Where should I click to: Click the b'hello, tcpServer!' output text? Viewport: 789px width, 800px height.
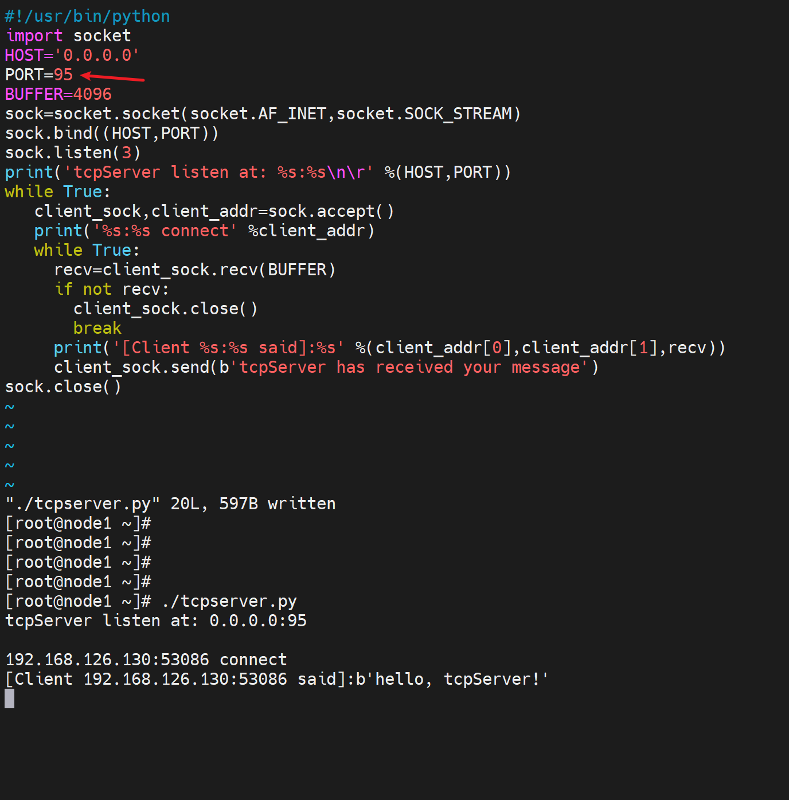click(452, 679)
